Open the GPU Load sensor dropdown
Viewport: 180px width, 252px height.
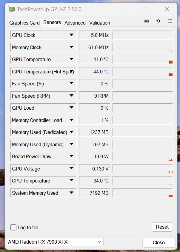[x=71, y=108]
